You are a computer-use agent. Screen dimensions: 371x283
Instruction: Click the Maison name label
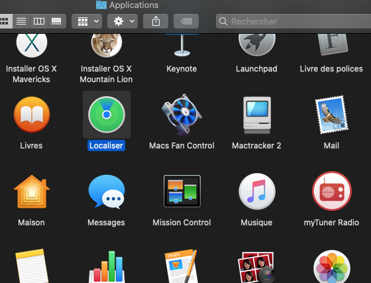pyautogui.click(x=32, y=223)
